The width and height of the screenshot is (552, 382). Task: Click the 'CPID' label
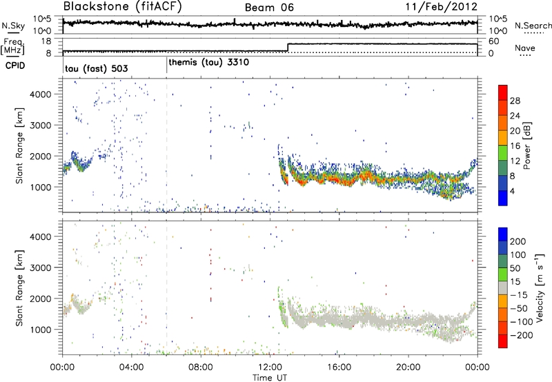15,66
